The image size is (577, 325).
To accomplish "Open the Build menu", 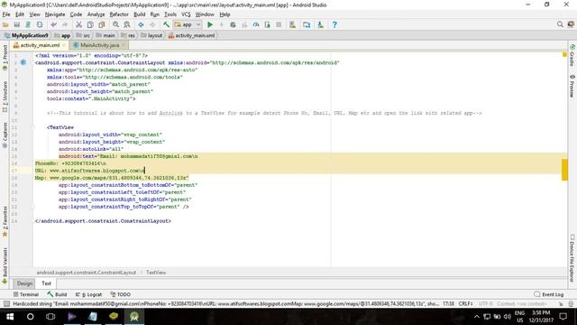I will click(139, 14).
